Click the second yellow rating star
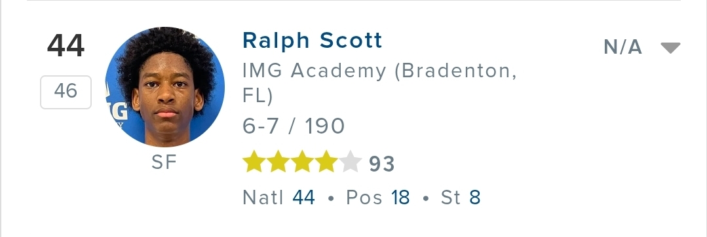Screen dimensions: 707x237 pos(278,162)
